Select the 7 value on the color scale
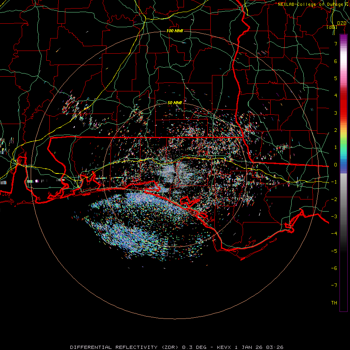Screen dimensions: 350x350 tap(336, 44)
